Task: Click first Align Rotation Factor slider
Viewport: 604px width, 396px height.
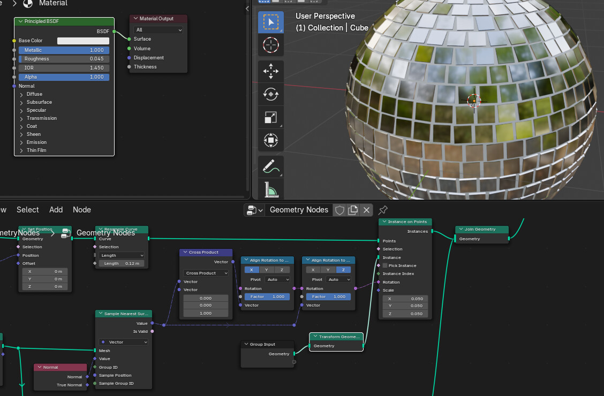Action: pos(267,296)
